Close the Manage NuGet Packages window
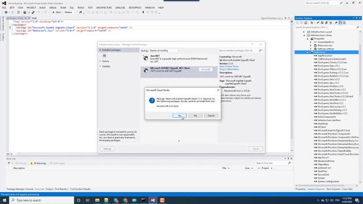Screen dimensions: 363x204 [256, 148]
